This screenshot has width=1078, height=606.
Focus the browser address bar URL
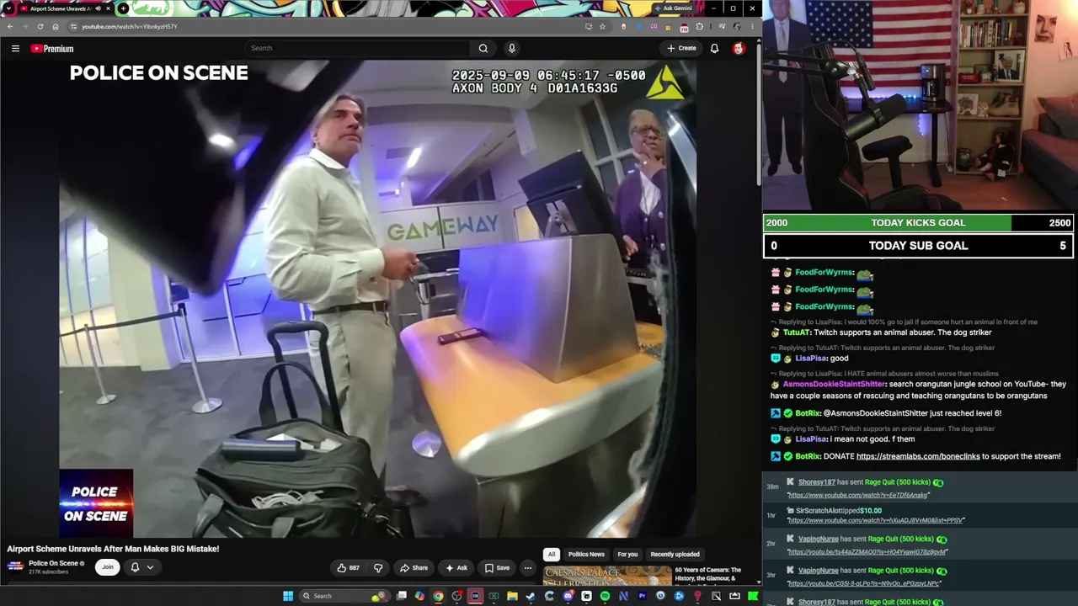click(x=129, y=26)
